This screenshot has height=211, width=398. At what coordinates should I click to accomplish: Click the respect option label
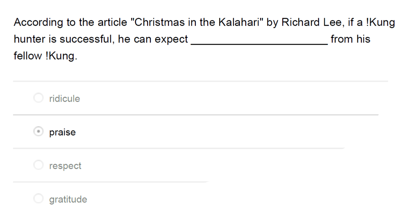pos(65,166)
